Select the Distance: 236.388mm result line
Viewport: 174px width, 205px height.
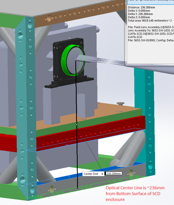click(x=141, y=7)
